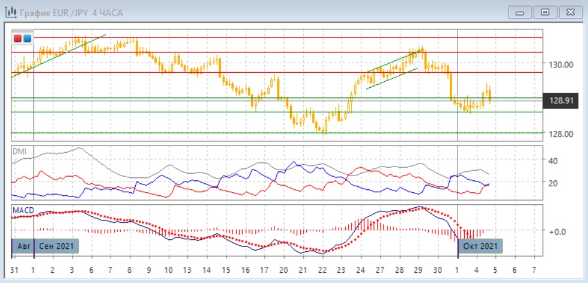Screen dimensions: 588x283
Task: Maximize the EUR/JPY chart window
Action: (x=544, y=12)
